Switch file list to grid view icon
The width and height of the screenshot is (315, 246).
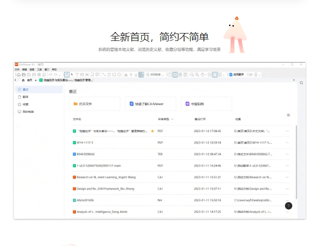pos(288,115)
